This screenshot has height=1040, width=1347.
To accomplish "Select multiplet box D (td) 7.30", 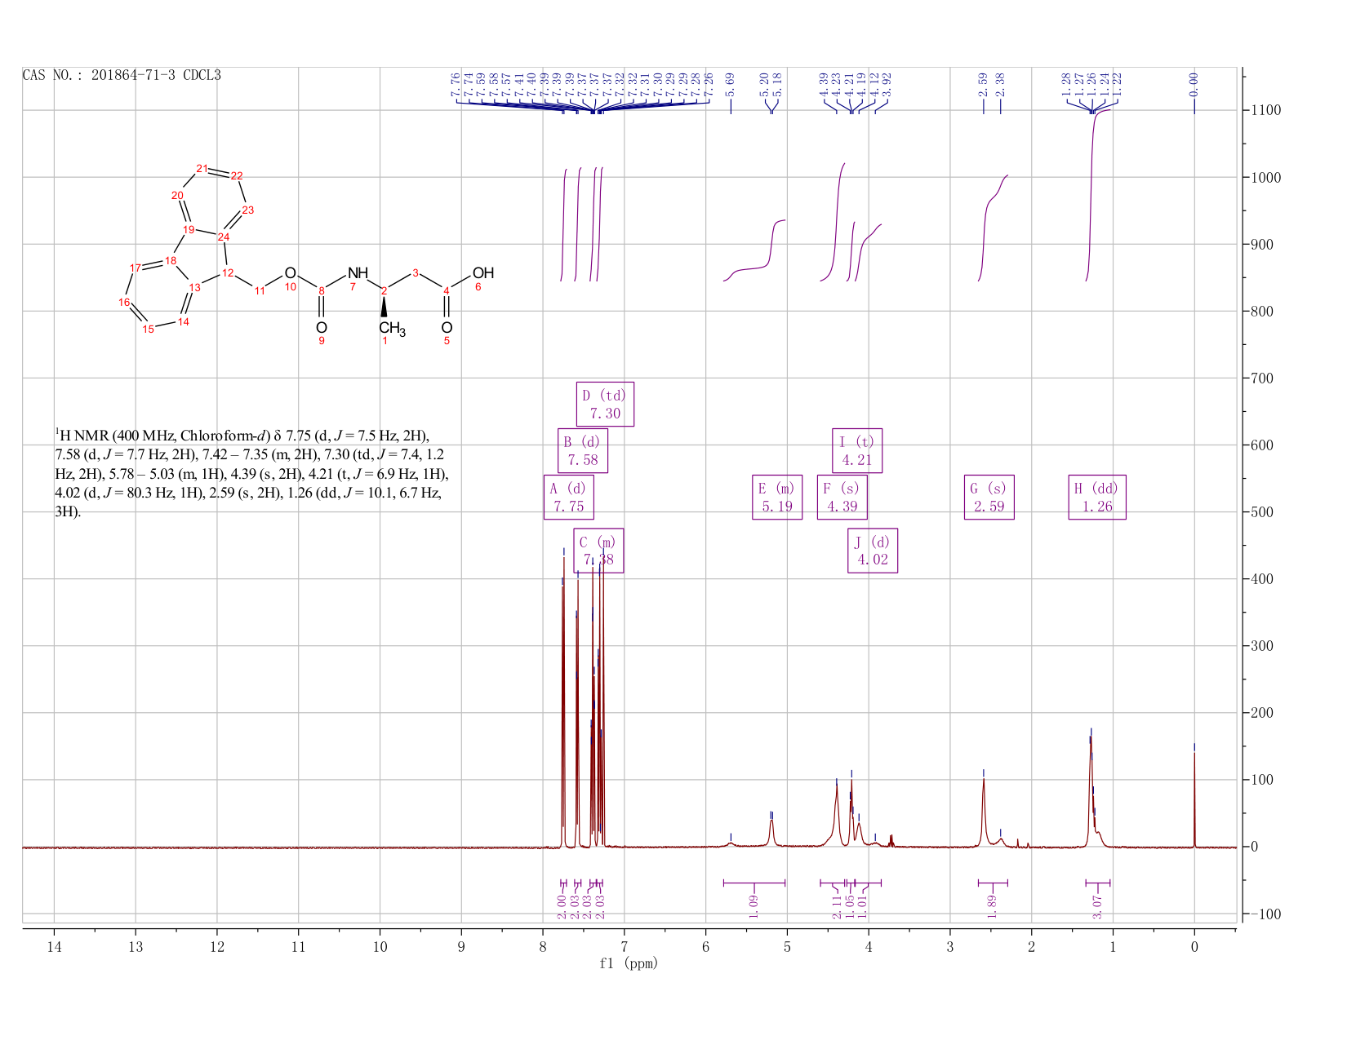I will tap(605, 404).
